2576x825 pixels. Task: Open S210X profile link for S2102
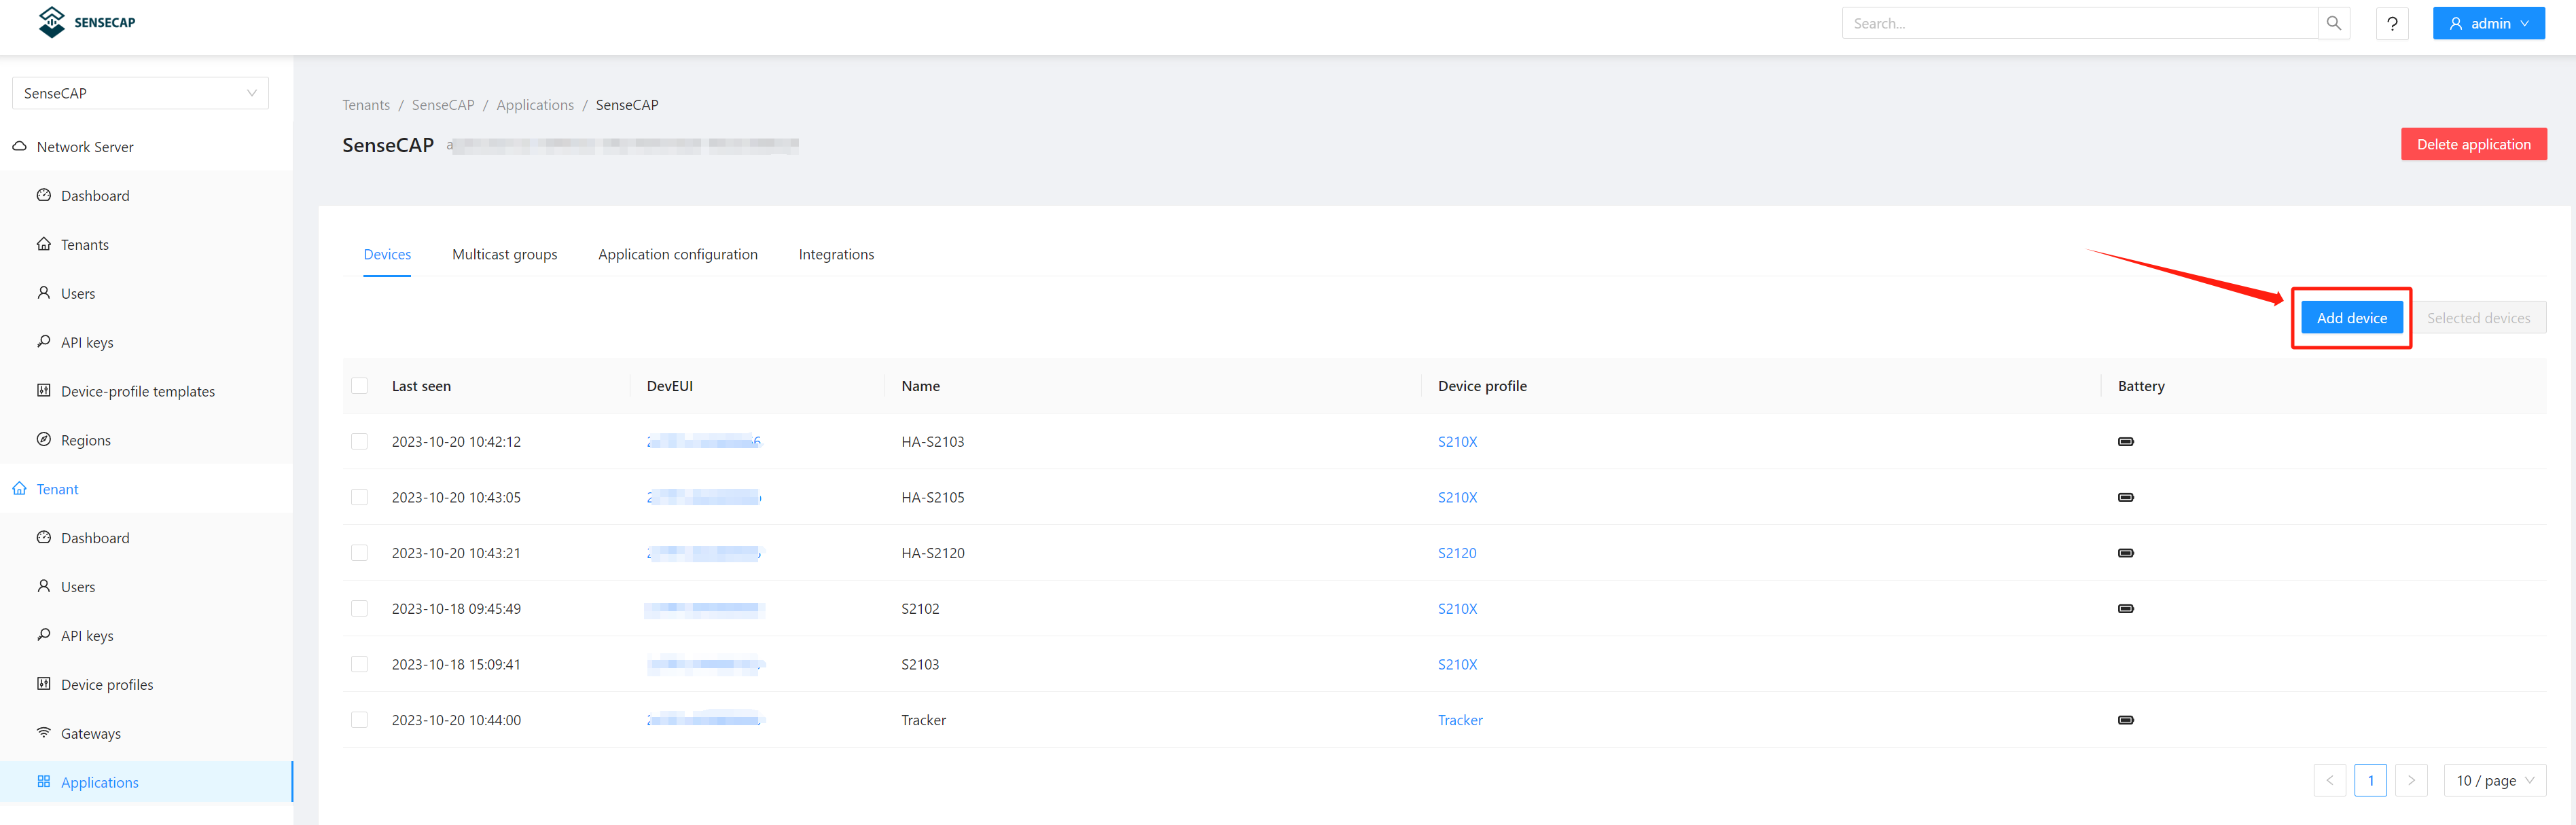pos(1457,609)
